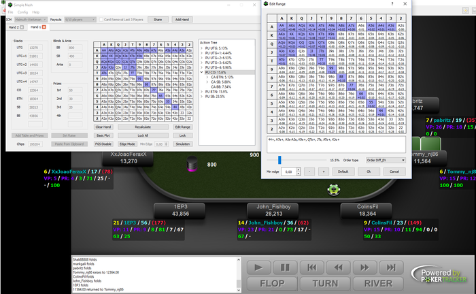Screen dimensions: 476x294
Task: Open the Help menu
Action: point(36,12)
